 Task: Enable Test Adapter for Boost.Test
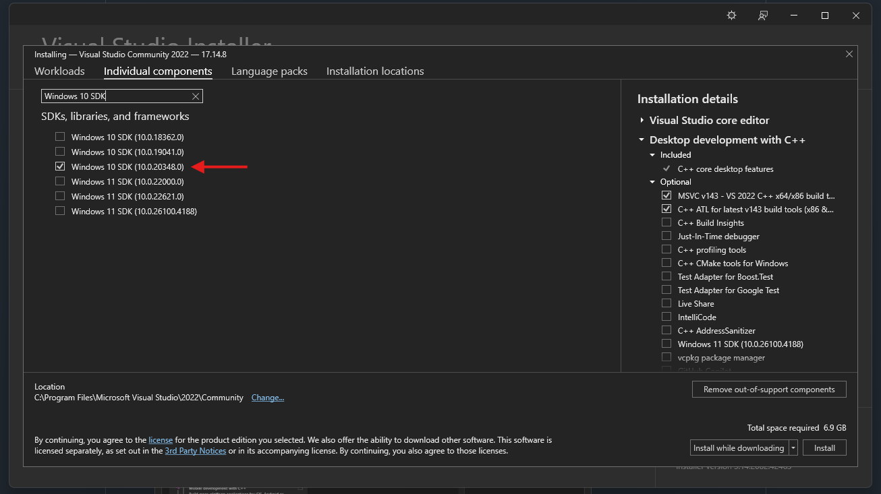(666, 276)
